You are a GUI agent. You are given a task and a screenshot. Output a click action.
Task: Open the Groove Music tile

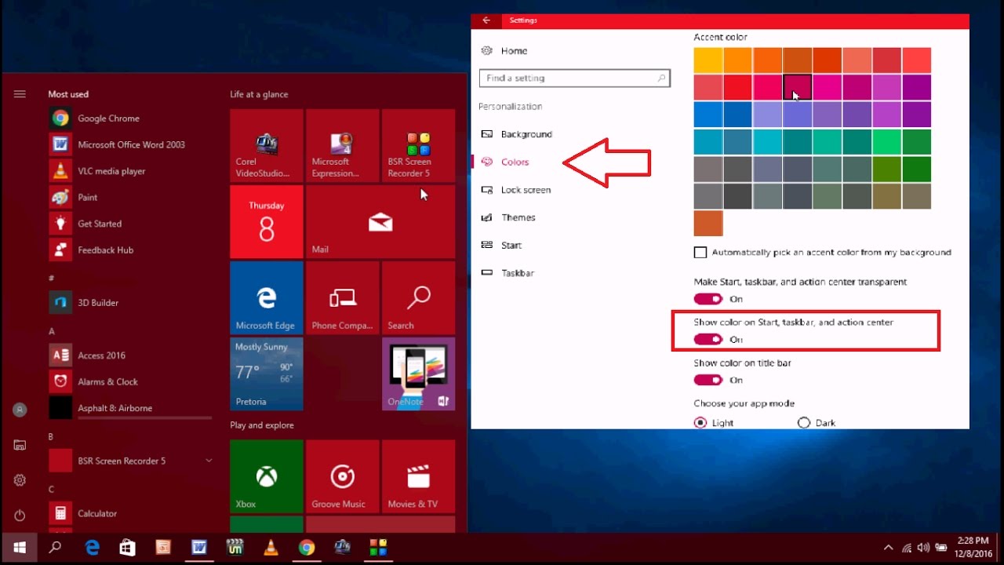342,476
